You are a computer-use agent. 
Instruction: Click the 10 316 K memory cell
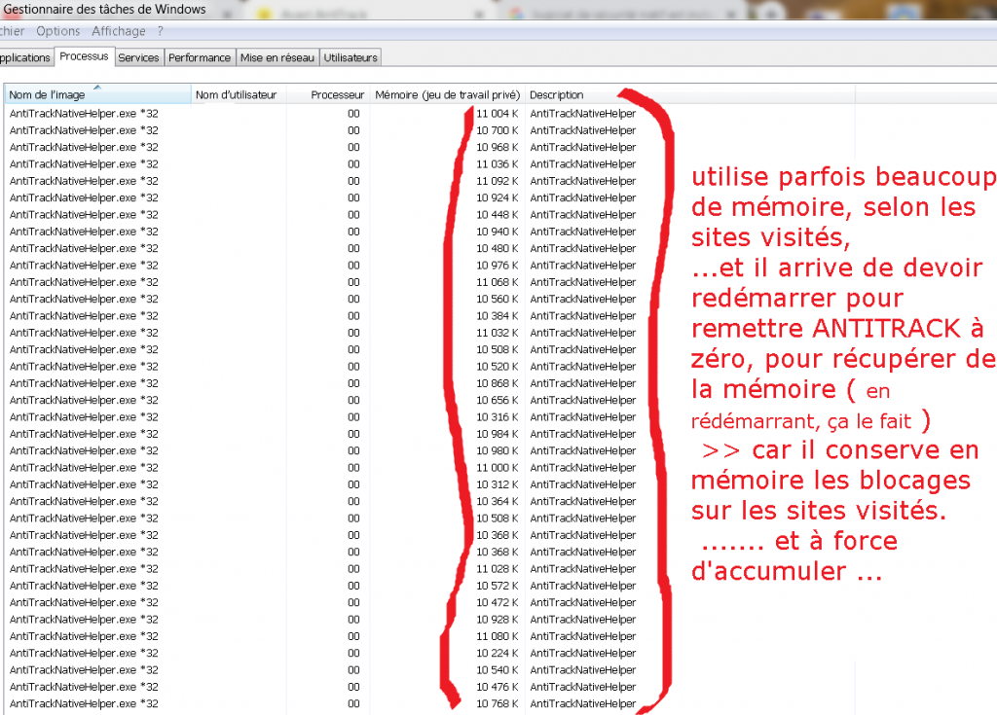498,417
